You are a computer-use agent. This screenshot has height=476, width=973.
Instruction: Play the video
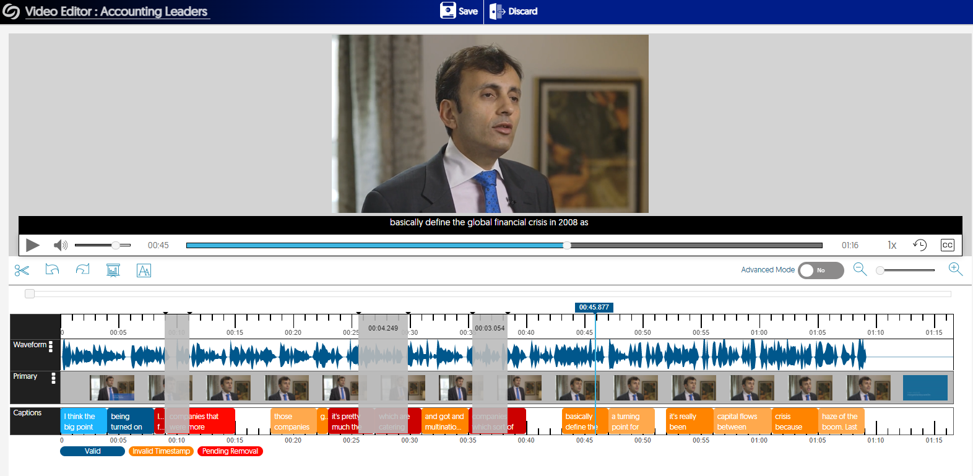click(x=33, y=245)
